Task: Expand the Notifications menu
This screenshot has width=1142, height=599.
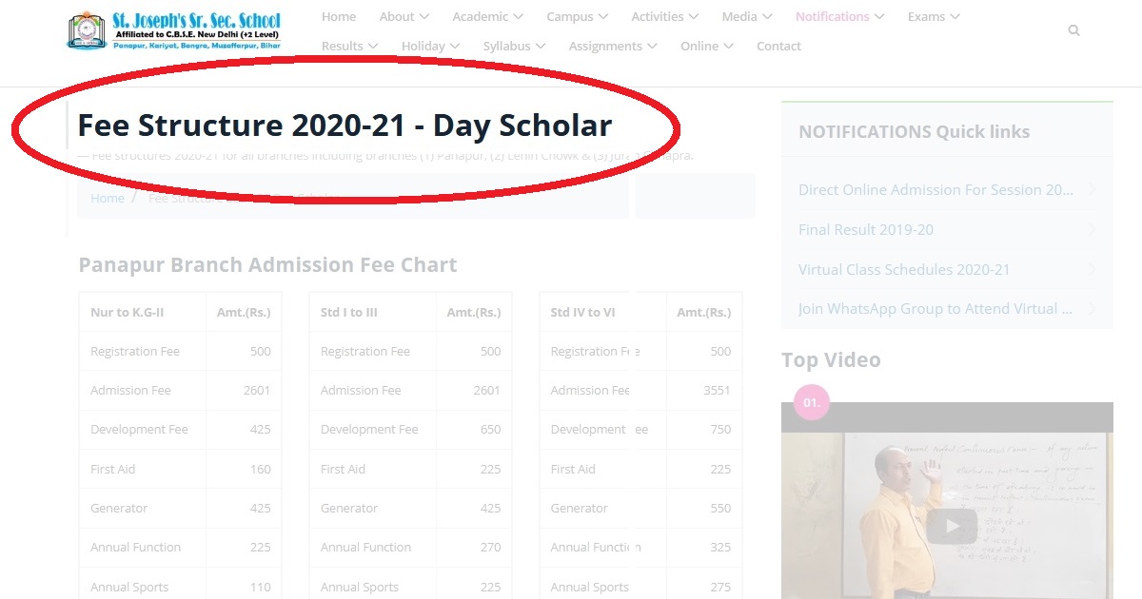Action: tap(834, 16)
